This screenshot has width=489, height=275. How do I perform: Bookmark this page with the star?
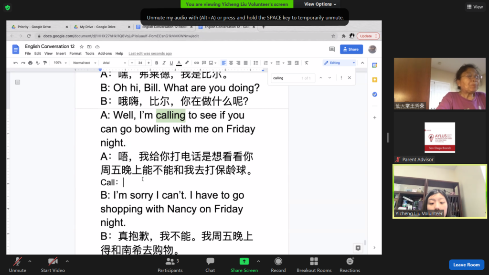tap(333, 36)
